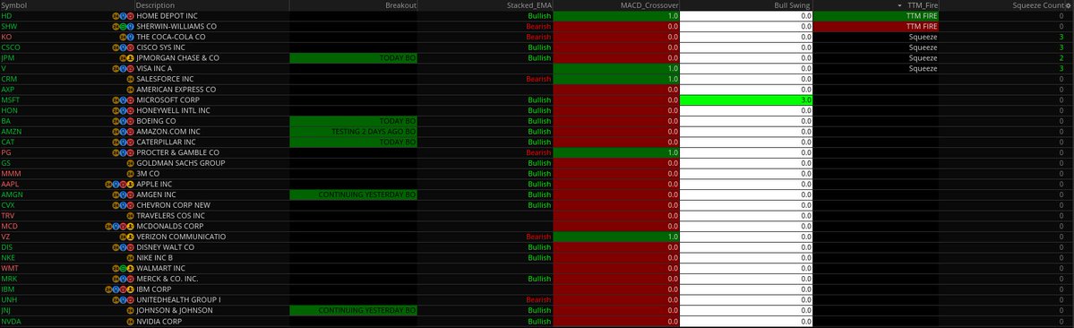
Task: Select the MCD ticker symbol
Action: click(10, 226)
